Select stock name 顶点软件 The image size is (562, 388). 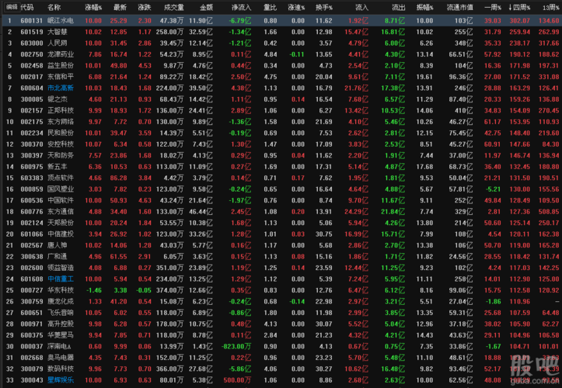61,178
